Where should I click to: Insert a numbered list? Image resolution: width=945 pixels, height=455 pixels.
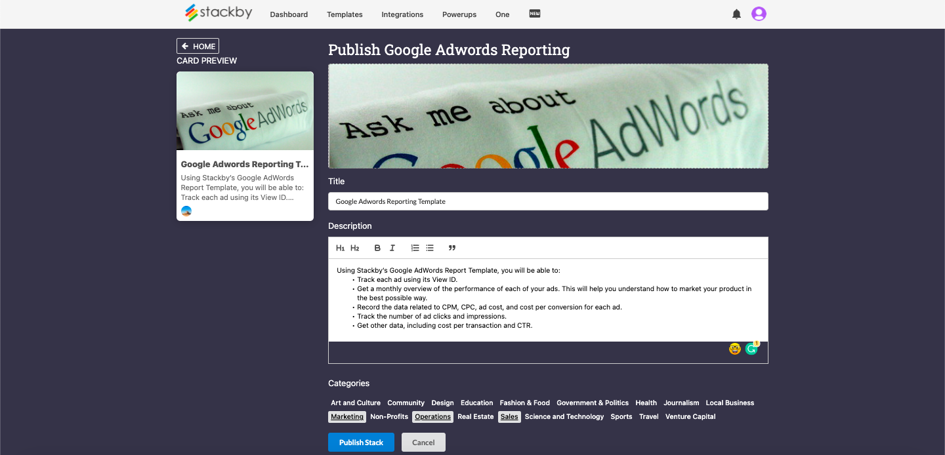click(x=415, y=248)
